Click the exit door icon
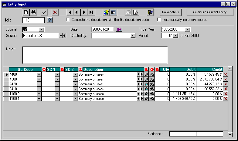The image size is (238, 141). pos(150,12)
